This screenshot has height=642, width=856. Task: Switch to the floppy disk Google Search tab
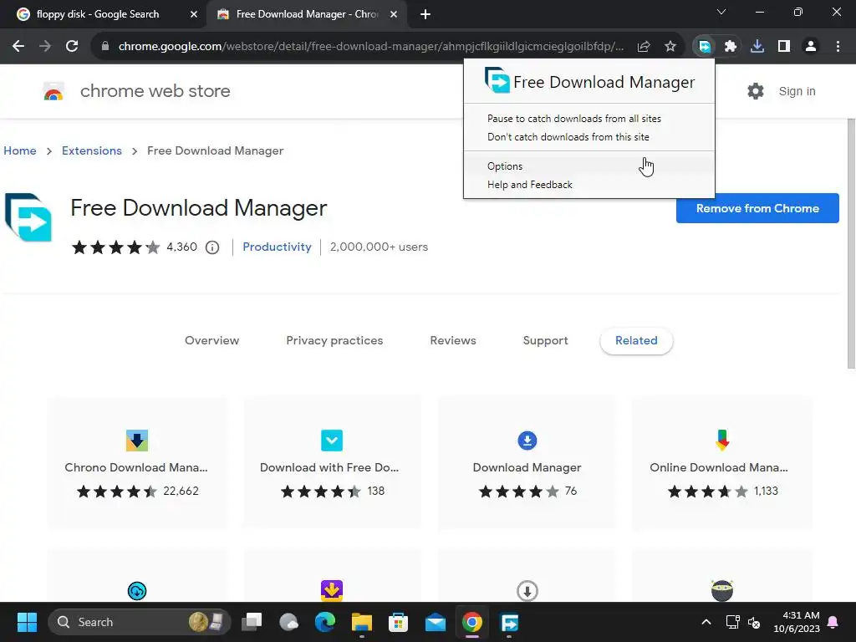coord(99,14)
